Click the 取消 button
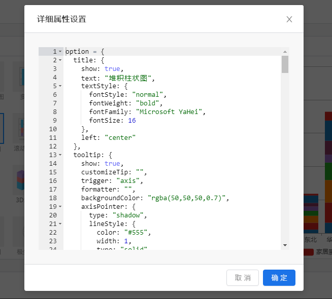Image resolution: width=332 pixels, height=299 pixels. (243, 278)
